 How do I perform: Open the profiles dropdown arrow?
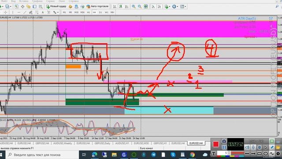[11, 7]
